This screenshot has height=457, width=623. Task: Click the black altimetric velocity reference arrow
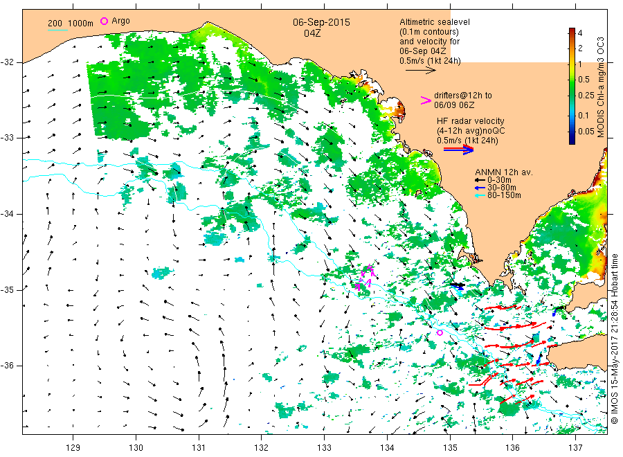(x=420, y=71)
